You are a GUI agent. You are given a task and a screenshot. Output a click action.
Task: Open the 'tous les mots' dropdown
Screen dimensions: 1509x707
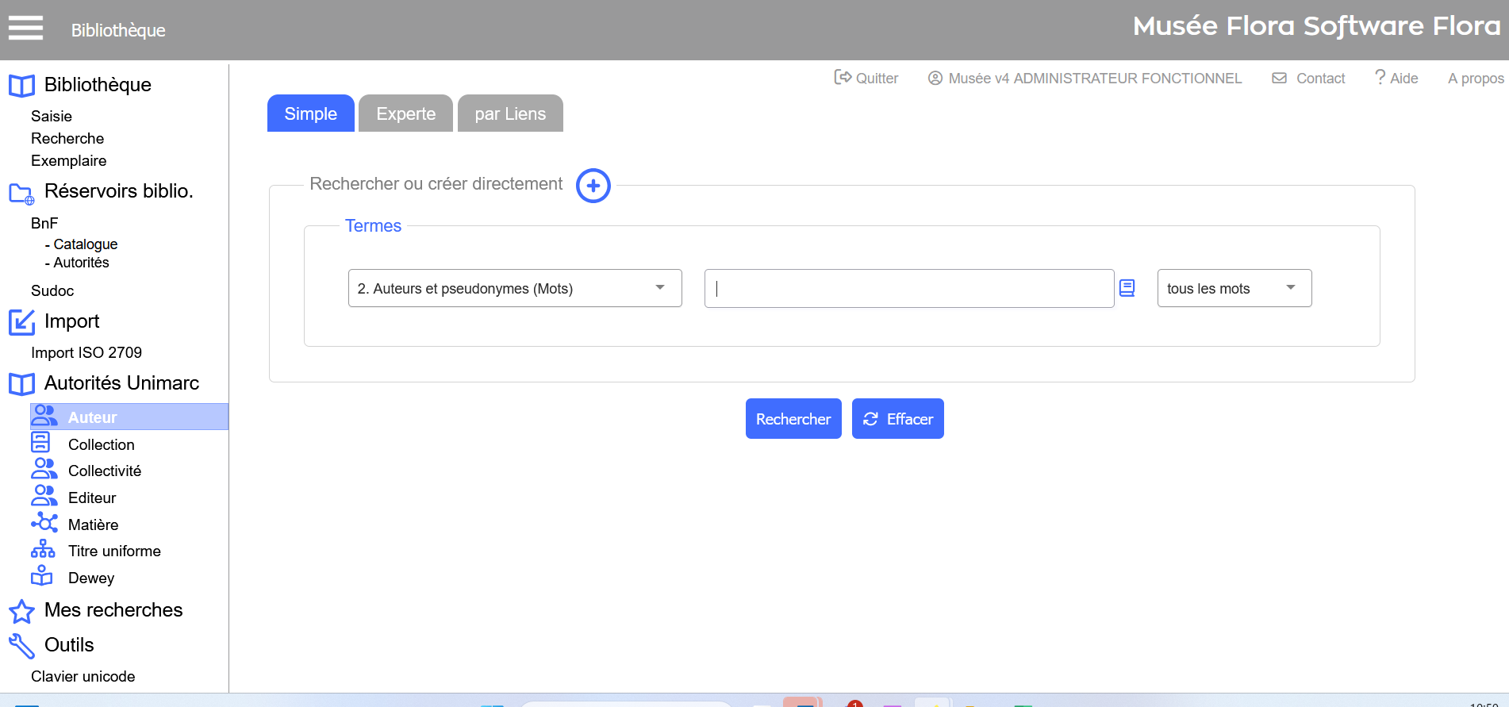click(1234, 288)
